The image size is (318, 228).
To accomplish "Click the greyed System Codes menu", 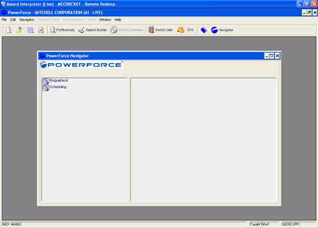I will point(49,20).
